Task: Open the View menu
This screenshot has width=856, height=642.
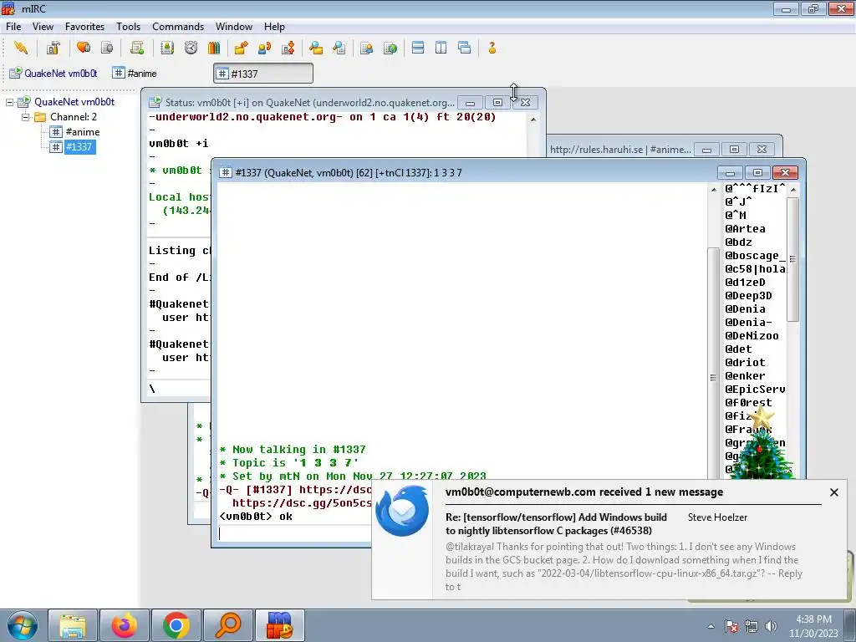Action: point(43,26)
